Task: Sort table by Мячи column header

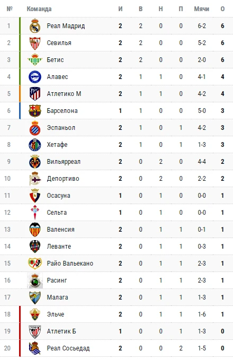Action: (202, 9)
